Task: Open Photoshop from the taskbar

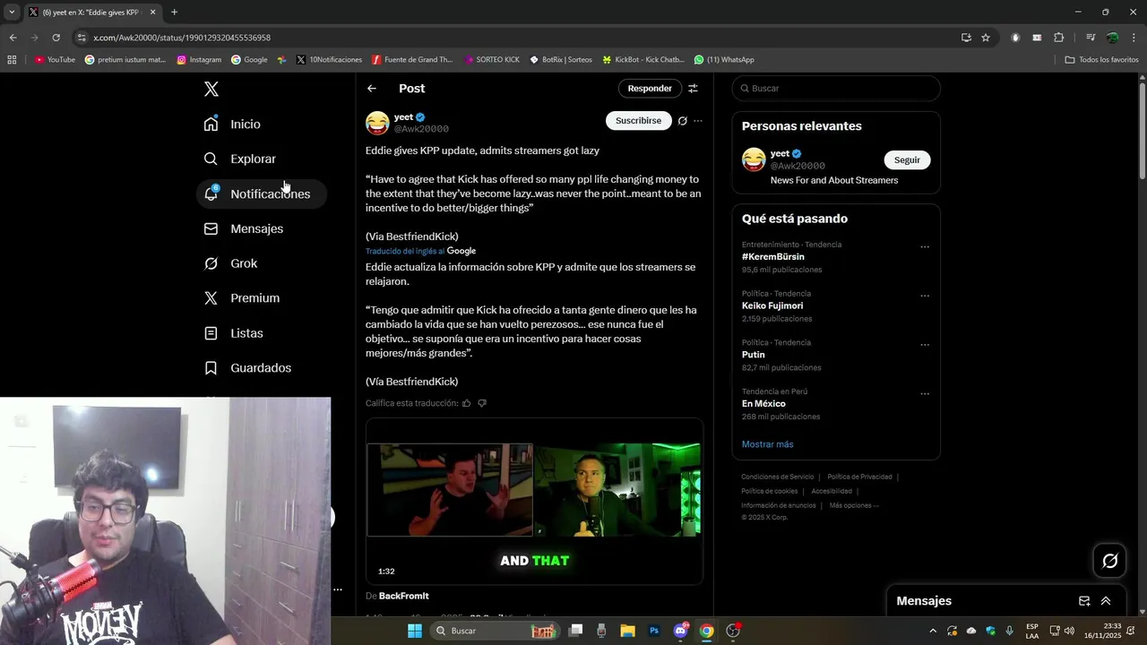Action: coord(654,631)
